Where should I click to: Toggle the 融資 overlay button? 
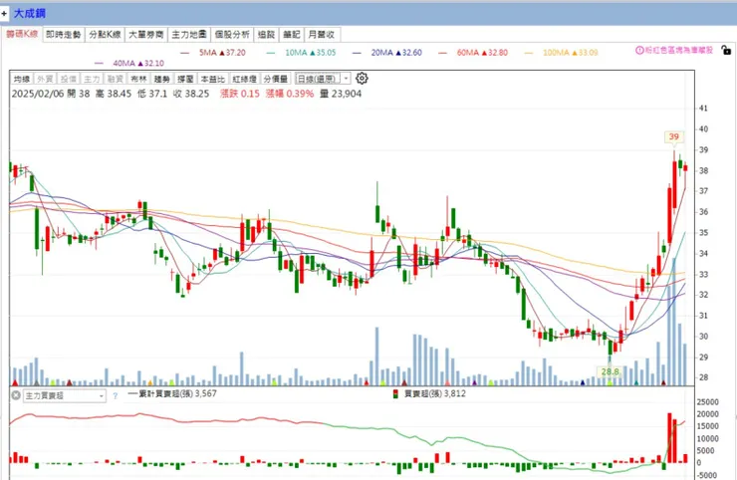[116, 79]
